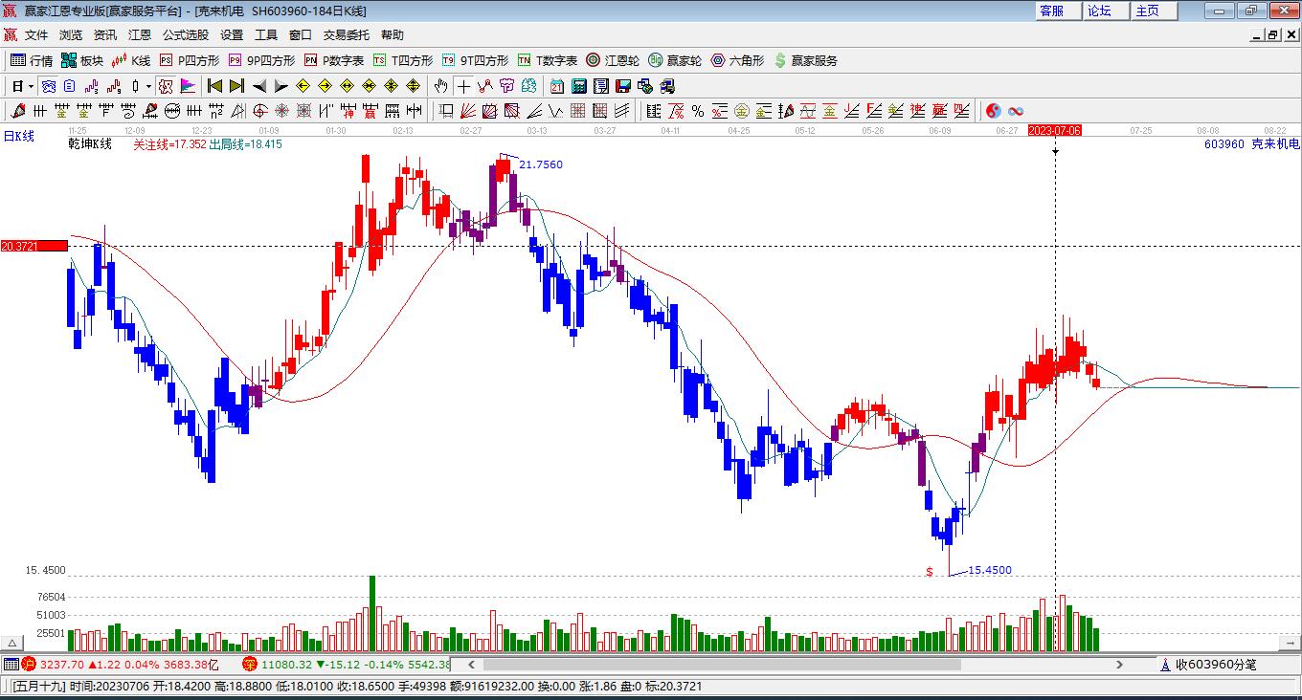The width and height of the screenshot is (1302, 700).
Task: Open the 帮助 menu
Action: click(x=393, y=34)
